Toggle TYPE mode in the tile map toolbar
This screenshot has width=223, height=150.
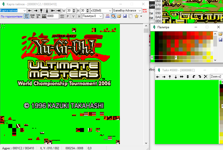click(38, 16)
